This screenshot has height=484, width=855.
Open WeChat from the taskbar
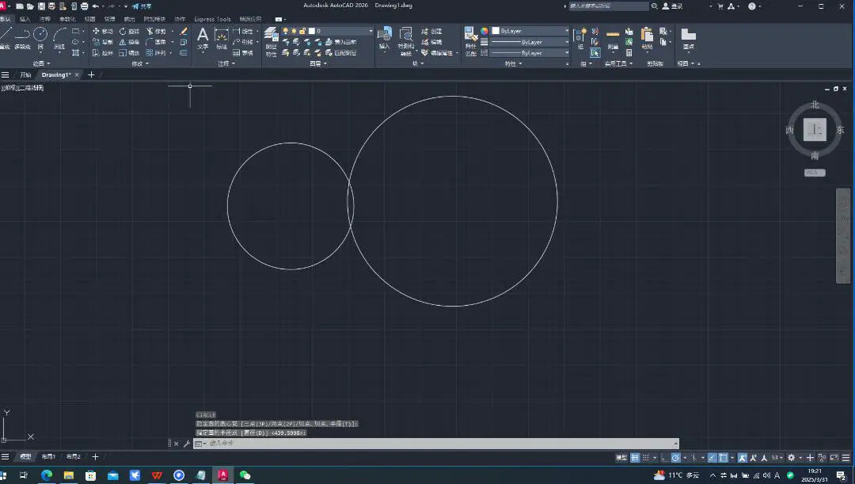pos(245,475)
